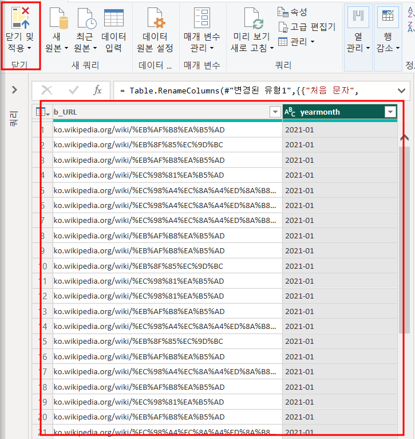Click the 미리 보기 새로 고침 icon

253,18
